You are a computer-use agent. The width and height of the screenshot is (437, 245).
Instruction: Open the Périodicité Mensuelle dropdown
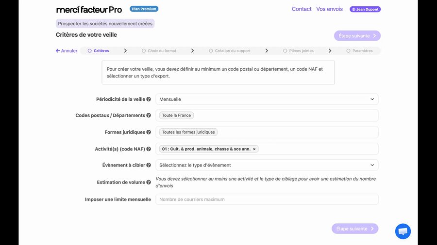267,99
